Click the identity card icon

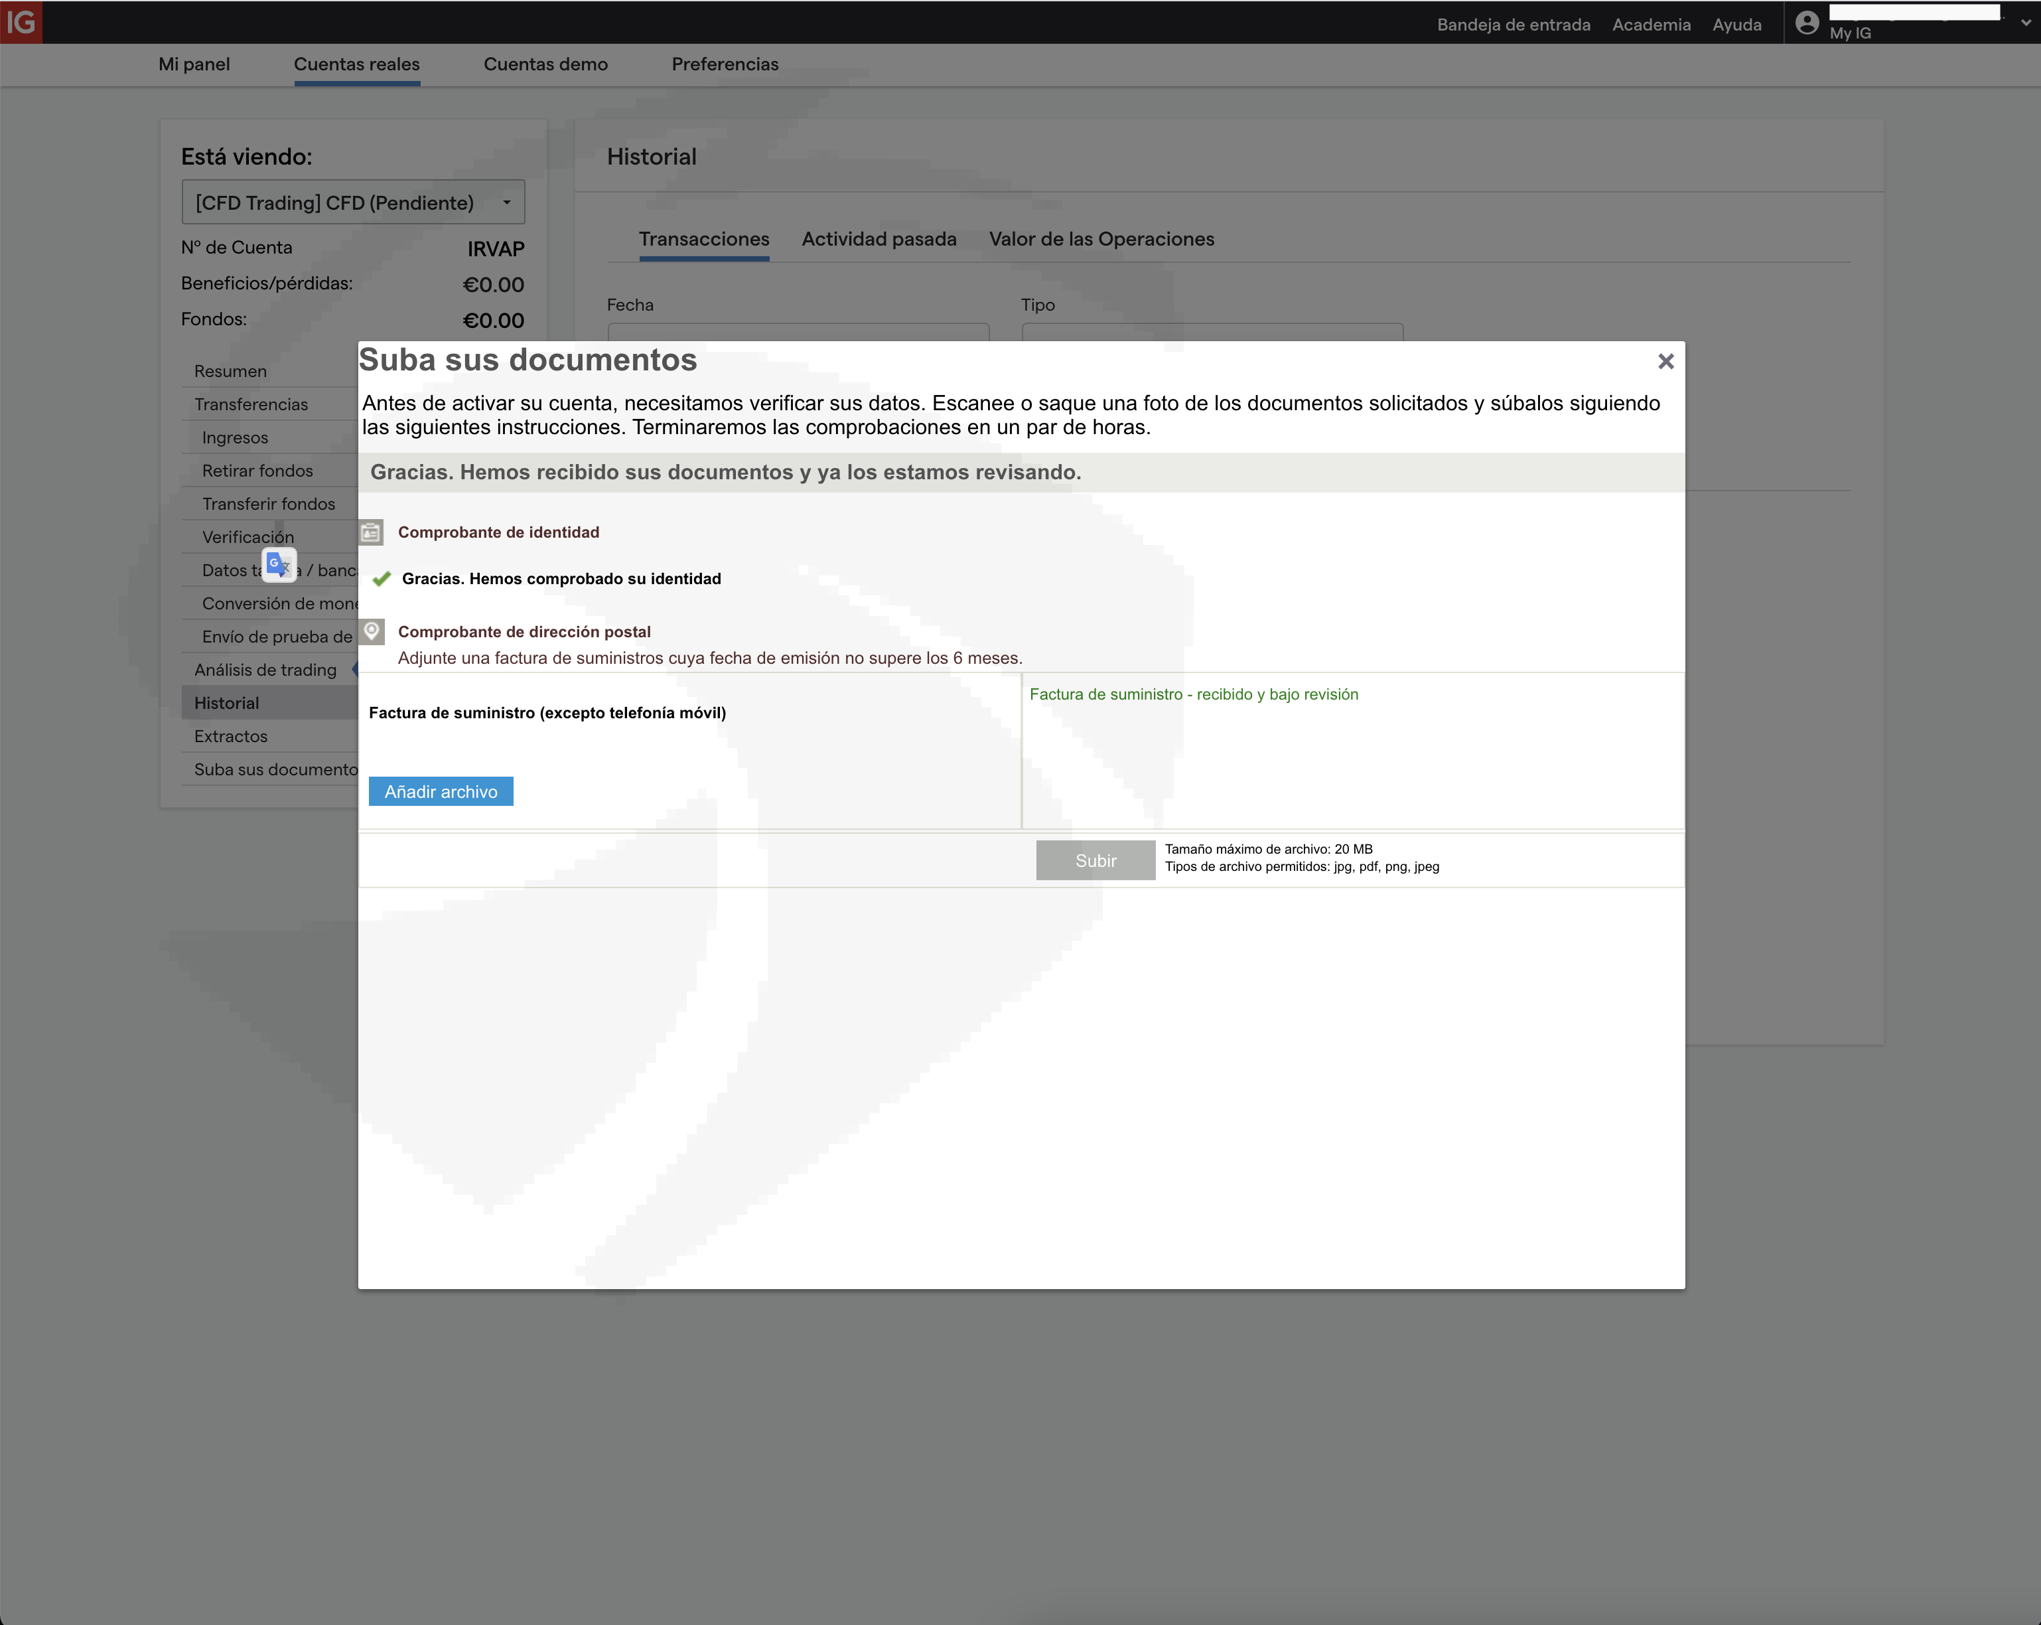(x=371, y=533)
